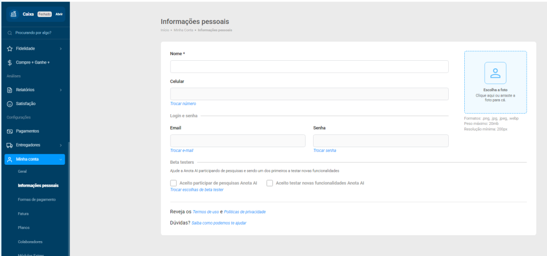Check Aceito testar novas funcionalidades Anota AI
Viewport: 547px width, 256px height.
pos(270,183)
